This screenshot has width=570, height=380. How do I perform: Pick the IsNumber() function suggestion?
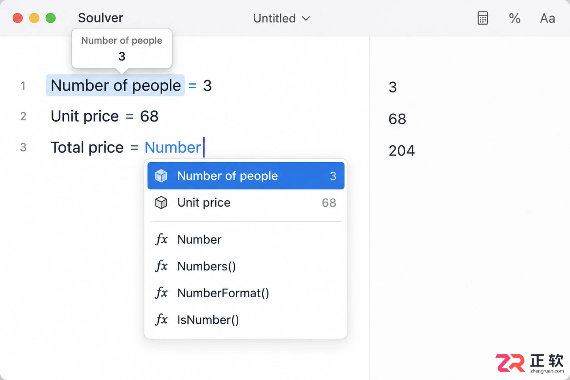tap(246, 319)
